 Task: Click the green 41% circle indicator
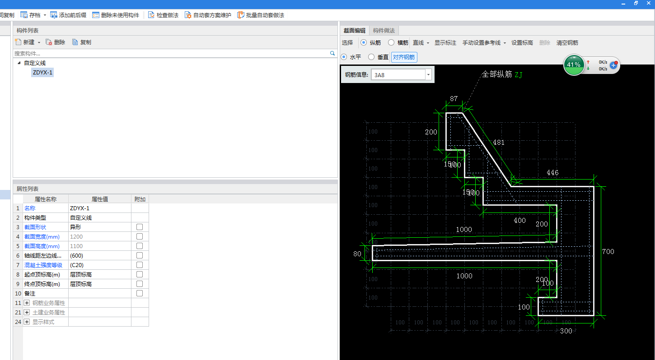click(574, 65)
